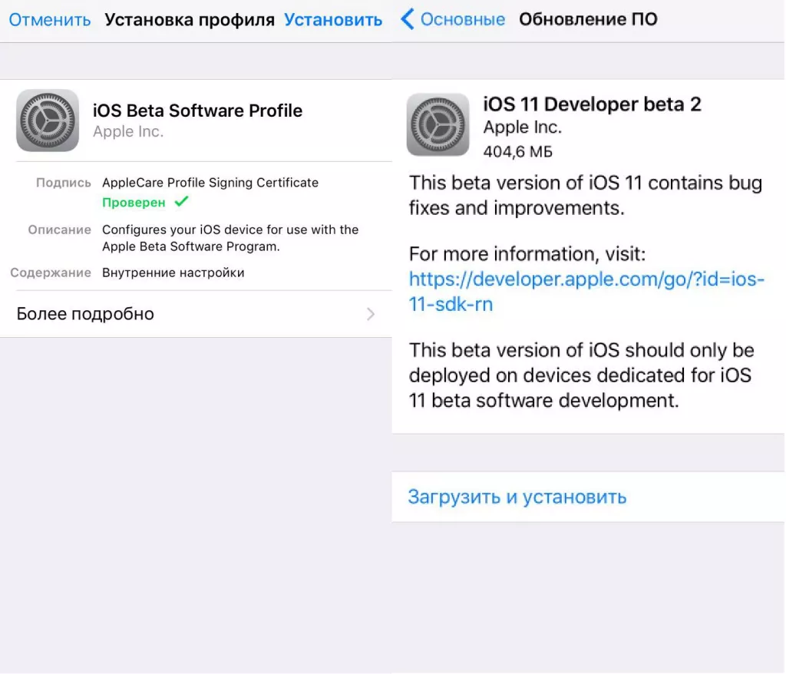Select the Settings-style icon on the update screen
Image resolution: width=786 pixels, height=674 pixels.
438,123
